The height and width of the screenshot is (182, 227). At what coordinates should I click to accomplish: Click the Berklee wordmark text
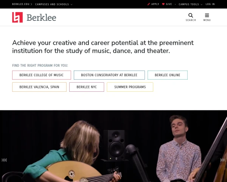(41, 17)
